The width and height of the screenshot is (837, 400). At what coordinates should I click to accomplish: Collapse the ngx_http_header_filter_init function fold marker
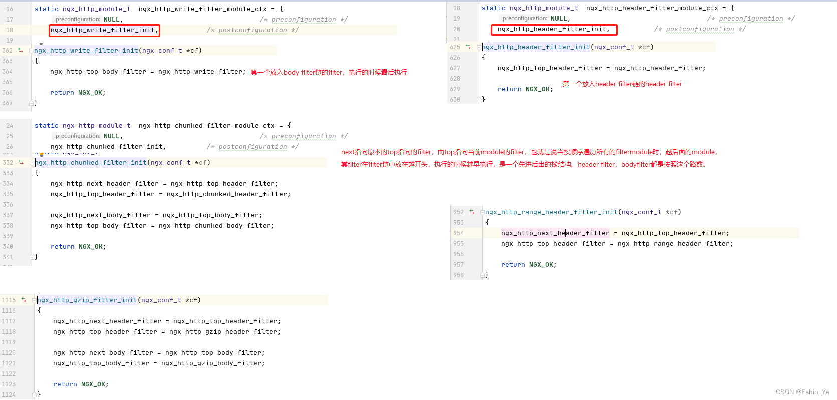coord(480,47)
